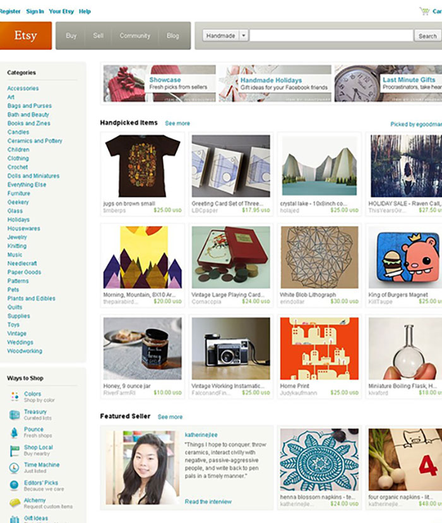The width and height of the screenshot is (442, 523).
Task: Open the Editors' Picks globe icon
Action: click(x=14, y=485)
